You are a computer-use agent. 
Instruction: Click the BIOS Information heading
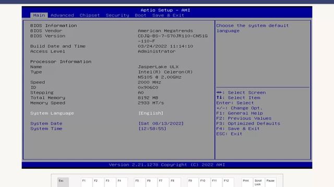(53, 25)
